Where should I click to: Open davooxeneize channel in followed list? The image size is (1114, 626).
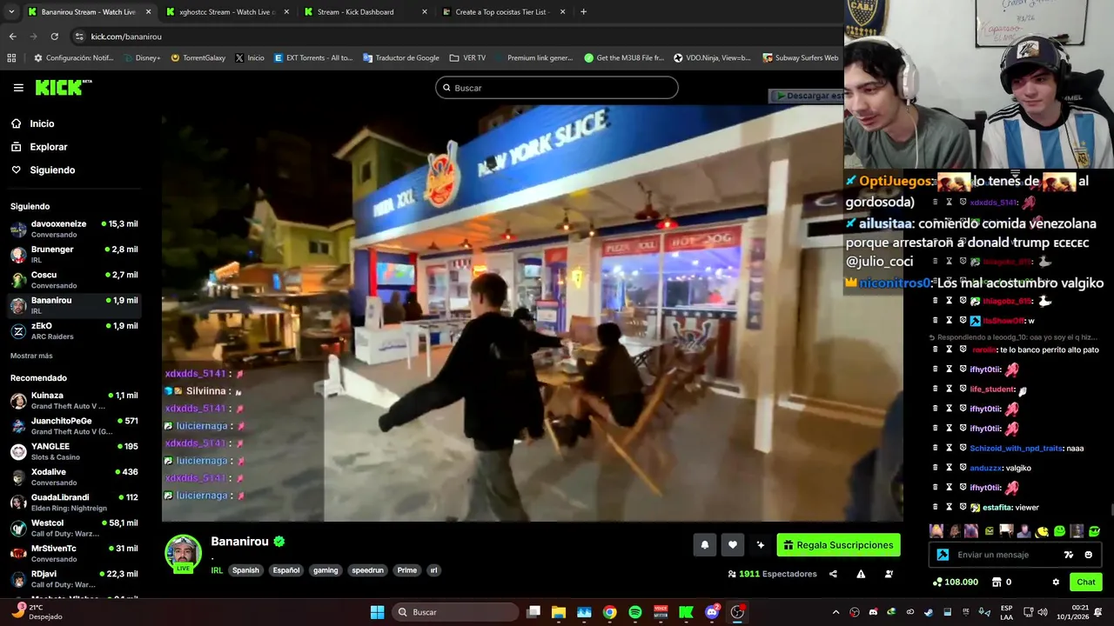[74, 229]
